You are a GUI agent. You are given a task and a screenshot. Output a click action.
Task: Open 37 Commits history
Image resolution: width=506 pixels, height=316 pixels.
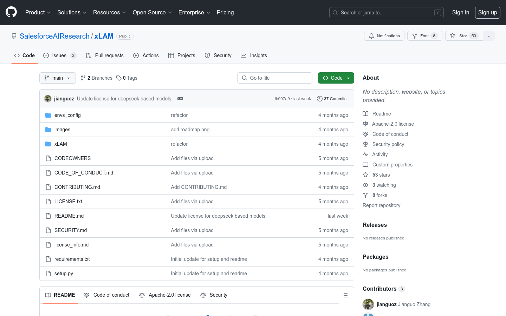332,99
